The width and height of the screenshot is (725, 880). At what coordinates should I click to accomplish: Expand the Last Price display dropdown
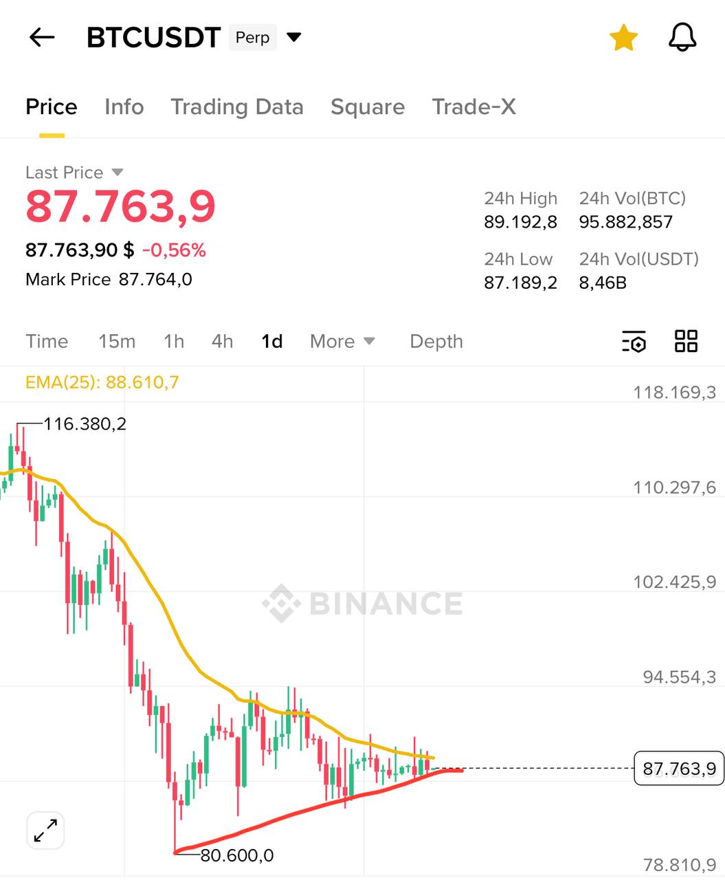point(74,173)
